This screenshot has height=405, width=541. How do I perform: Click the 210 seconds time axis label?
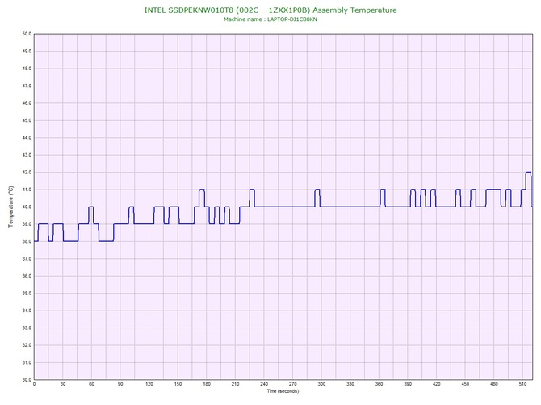[x=235, y=384]
